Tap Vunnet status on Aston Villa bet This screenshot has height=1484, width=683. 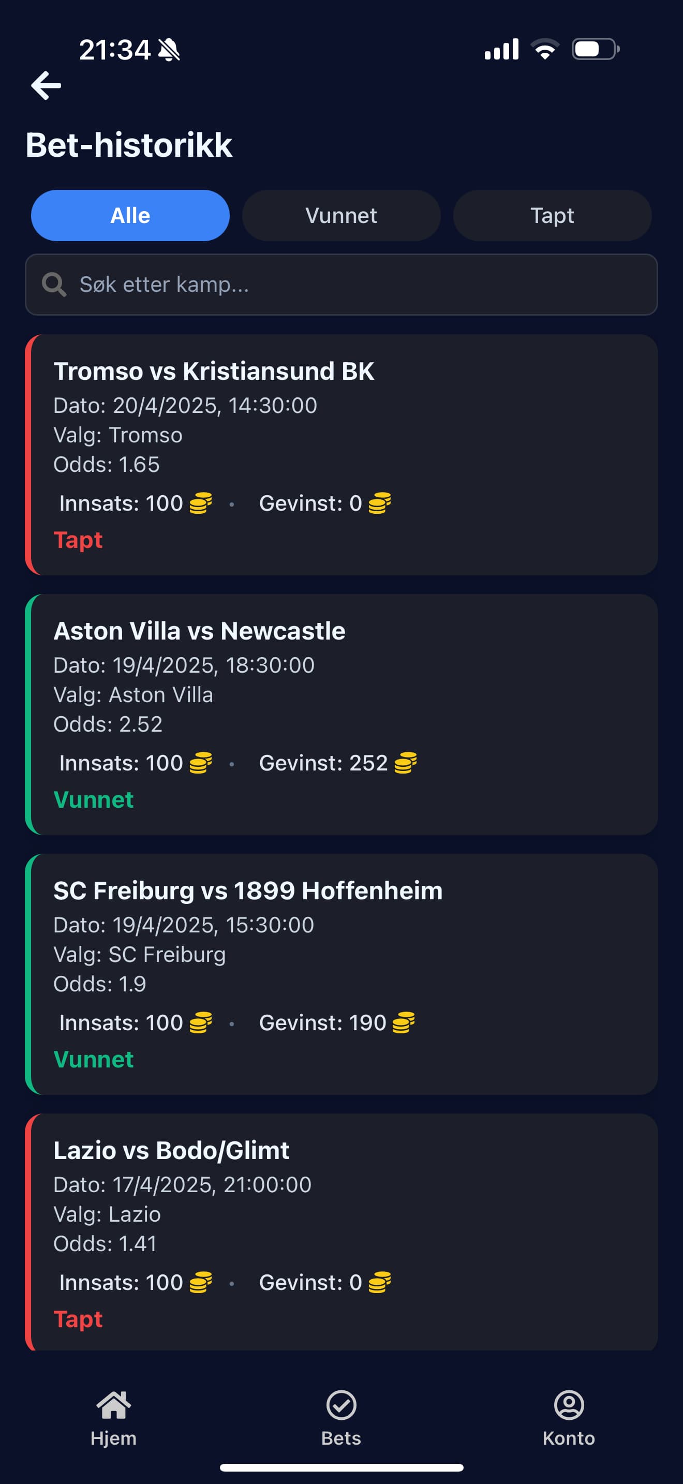93,799
